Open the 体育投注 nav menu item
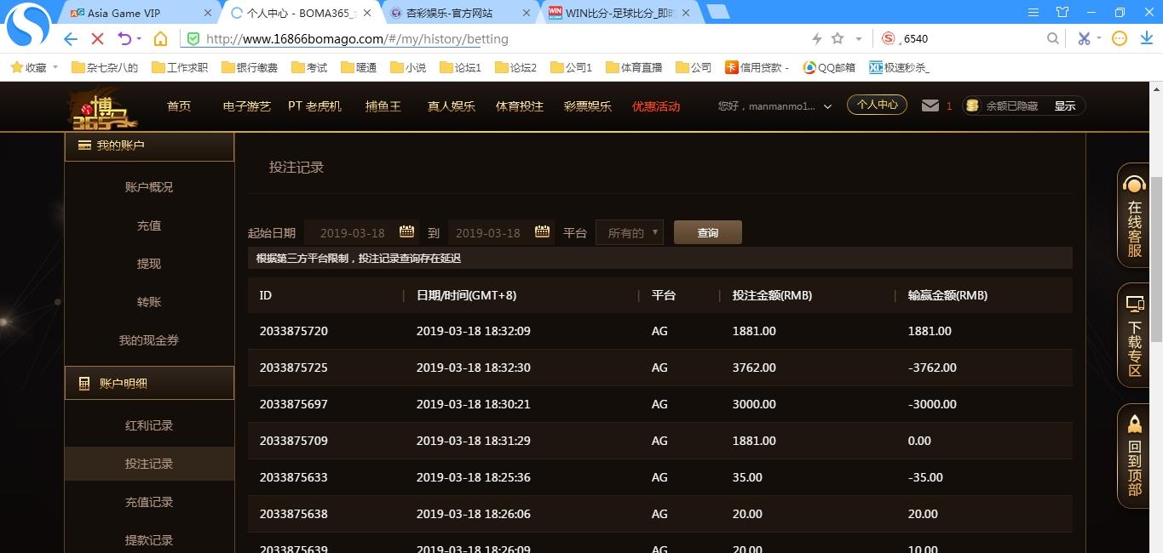 pos(520,106)
